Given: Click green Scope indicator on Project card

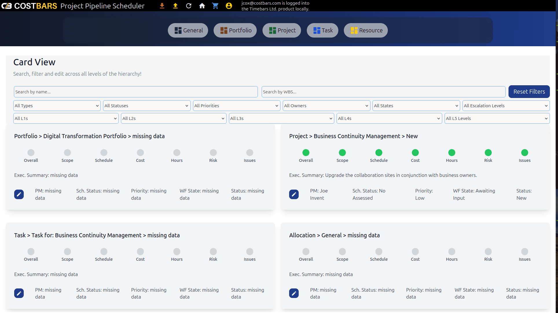Looking at the screenshot, I should tap(342, 153).
